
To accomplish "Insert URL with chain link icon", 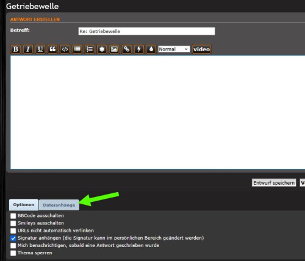I will tap(126, 49).
